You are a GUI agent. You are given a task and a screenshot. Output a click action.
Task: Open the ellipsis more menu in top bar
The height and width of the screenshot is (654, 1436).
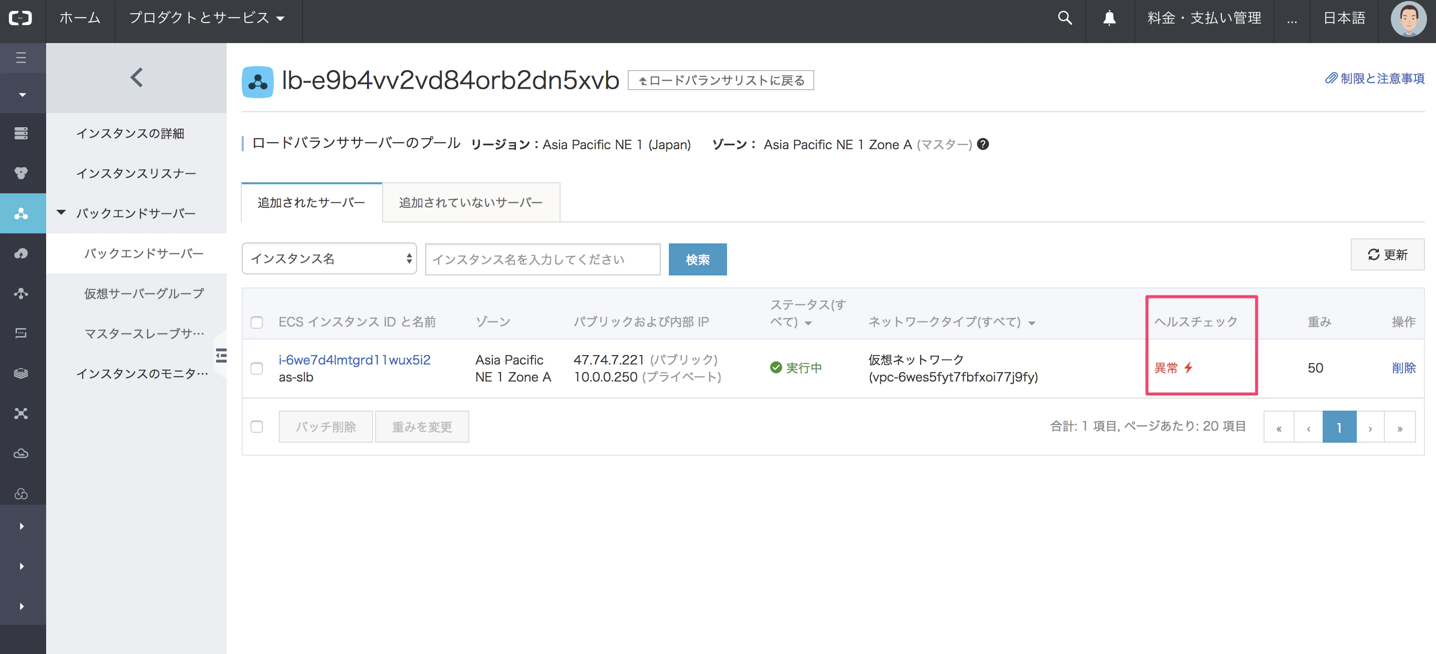tap(1292, 21)
